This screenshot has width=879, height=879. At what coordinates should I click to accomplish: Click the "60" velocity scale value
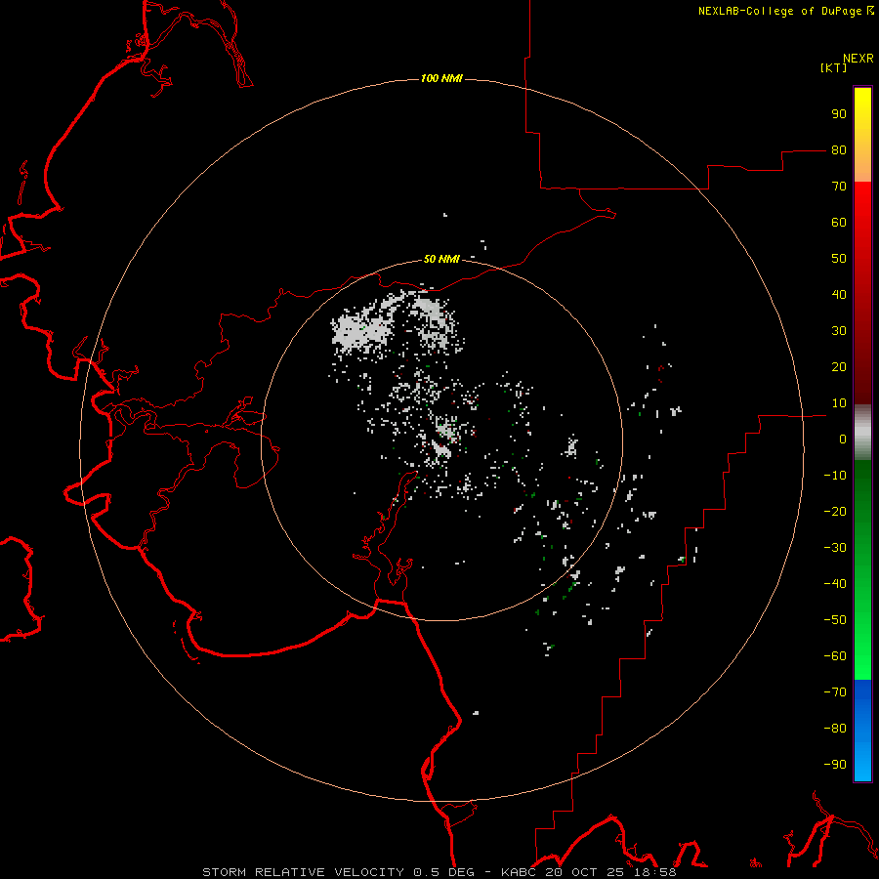coord(839,223)
